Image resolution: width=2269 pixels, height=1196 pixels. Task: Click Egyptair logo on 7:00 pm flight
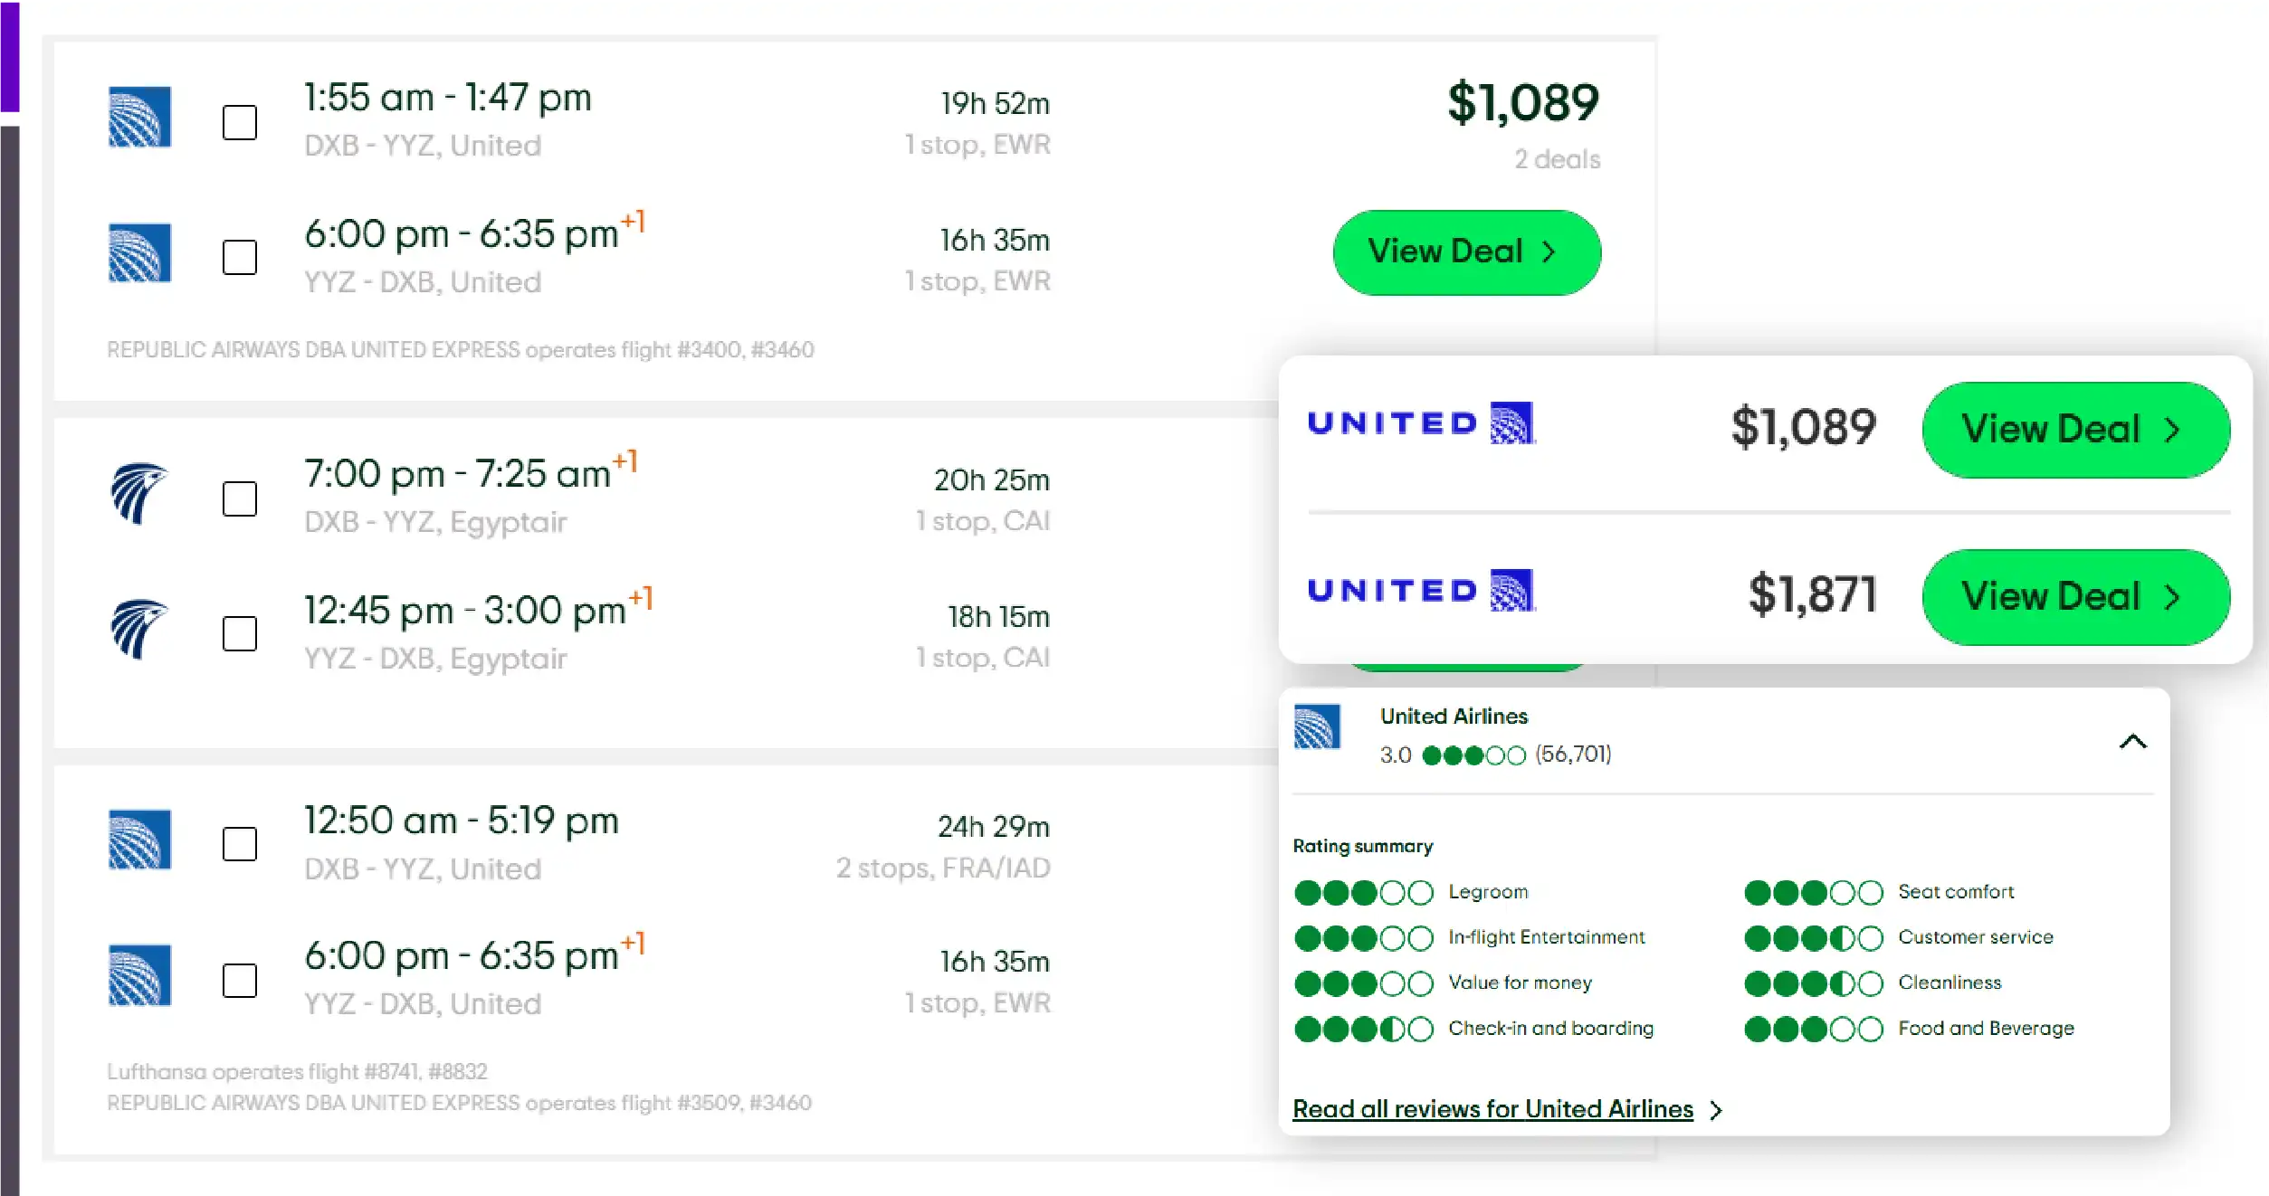point(138,493)
